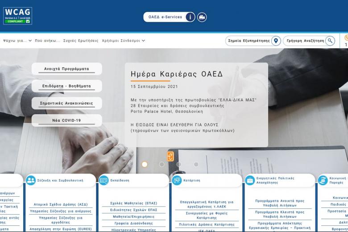The height and width of the screenshot is (232, 348).
Task: Click the Κοινωνική Παροχές hand icon
Action: point(323,180)
